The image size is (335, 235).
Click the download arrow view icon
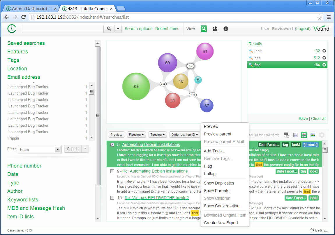[226, 29]
